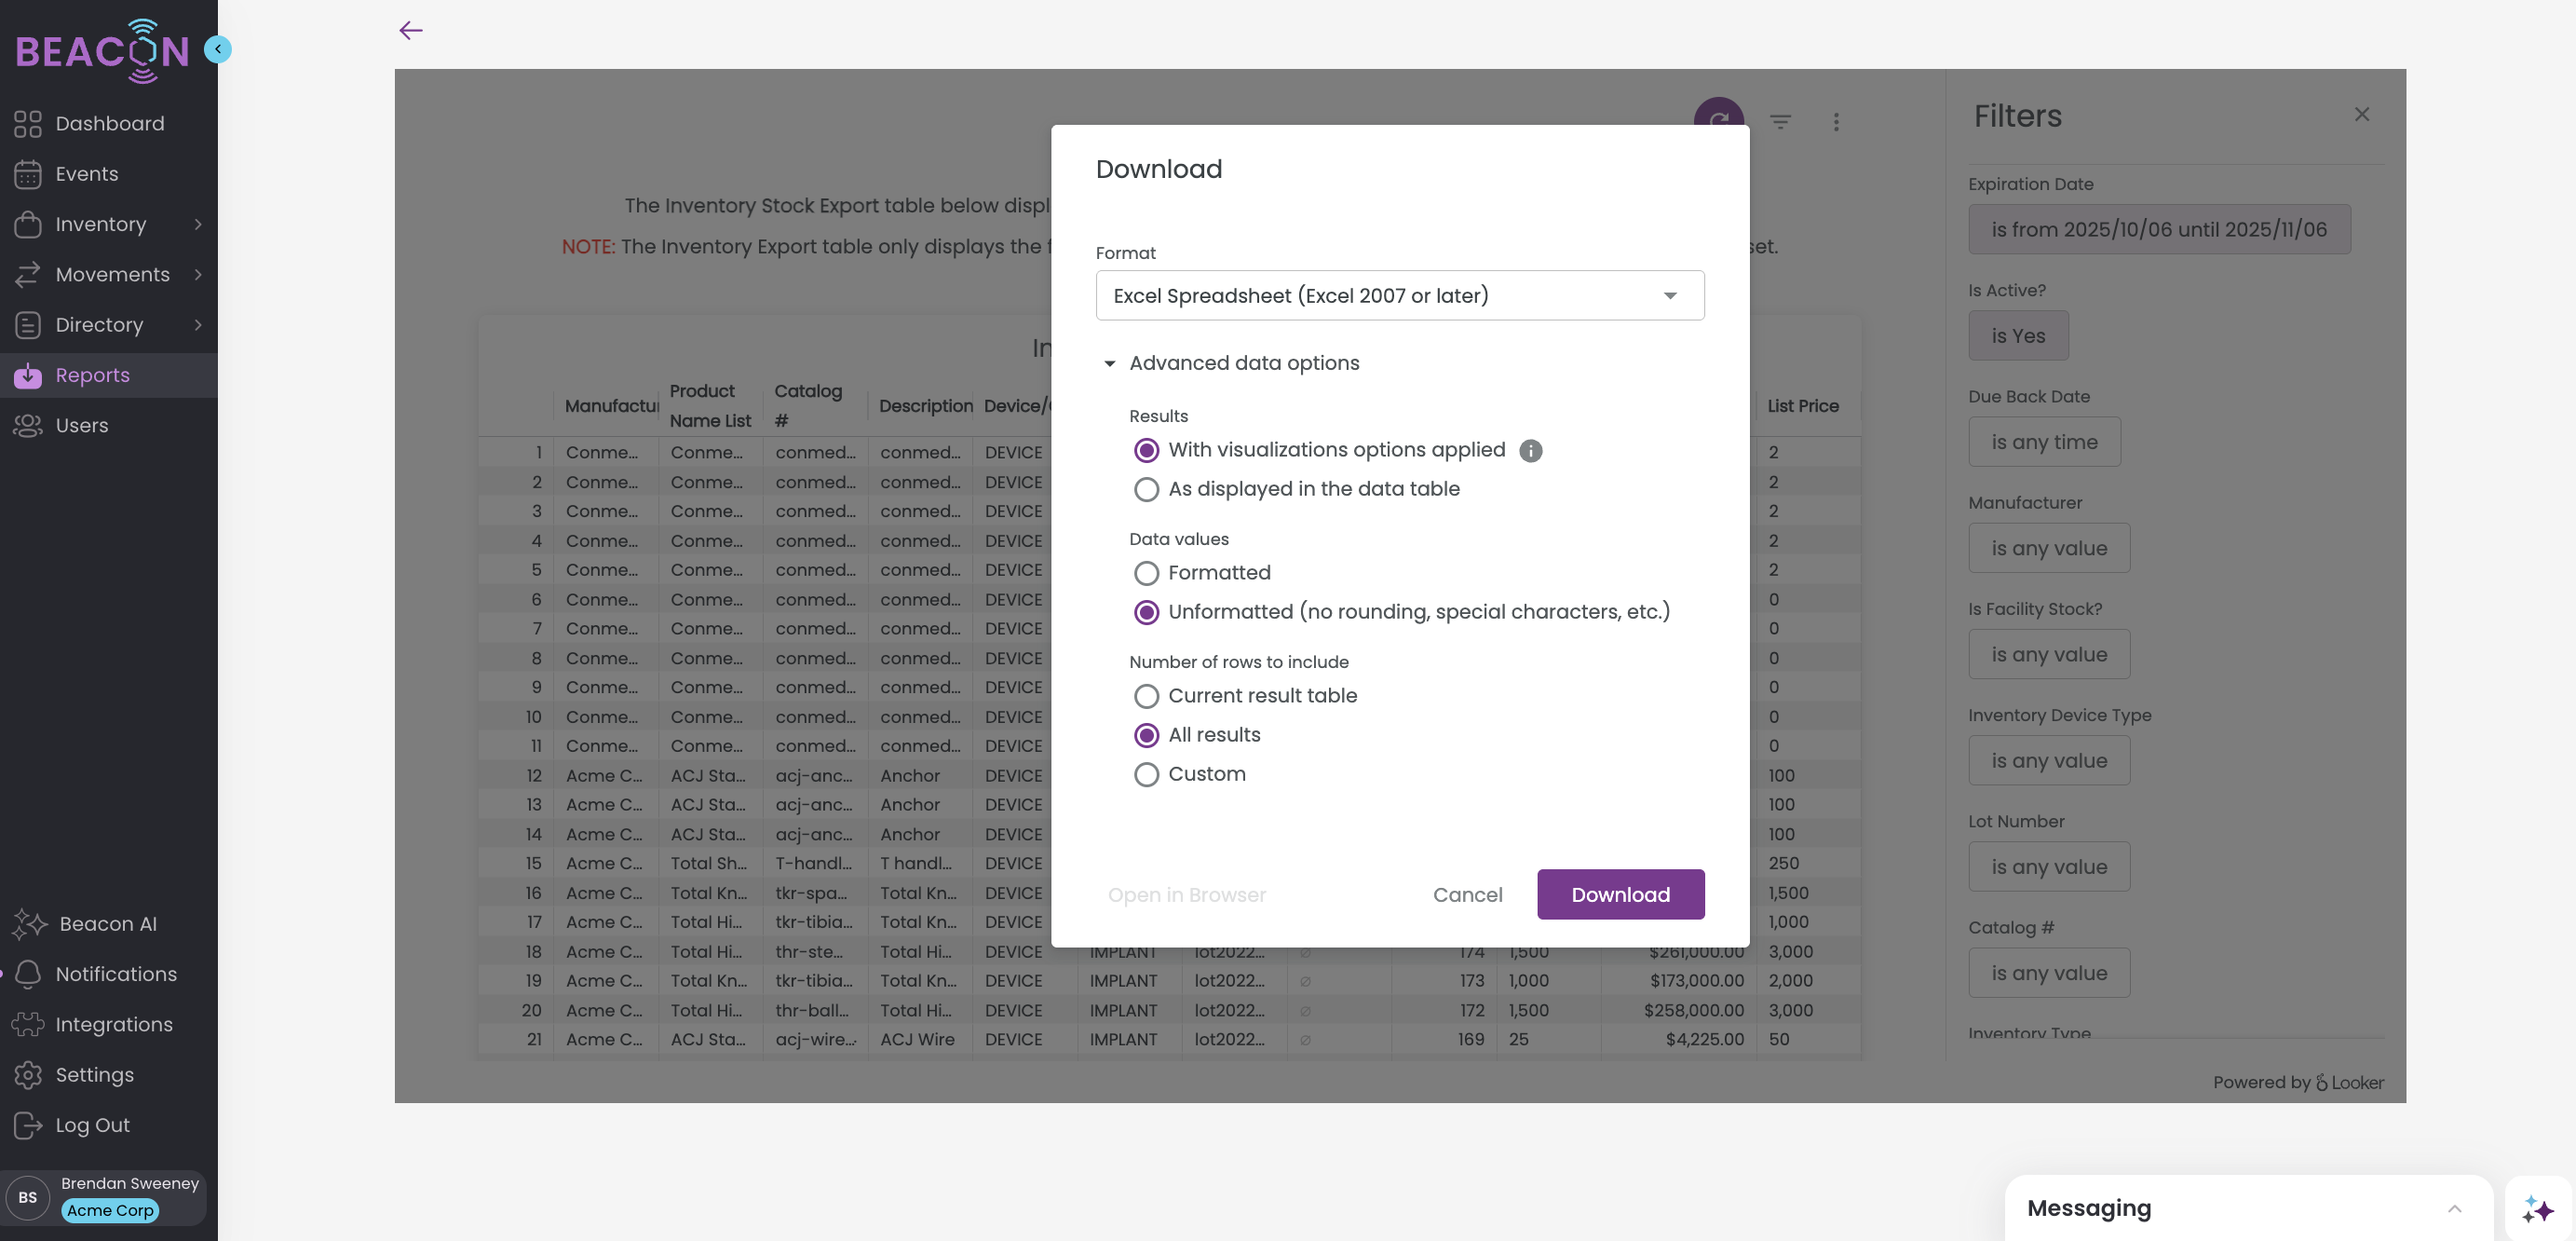This screenshot has width=2576, height=1241.
Task: Open Settings gear in sidebar
Action: coord(28,1075)
